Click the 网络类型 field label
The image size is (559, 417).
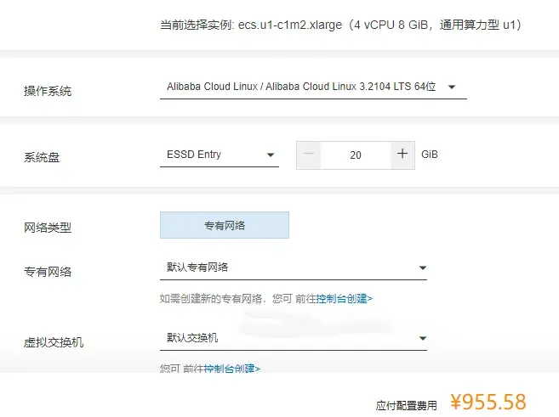48,228
